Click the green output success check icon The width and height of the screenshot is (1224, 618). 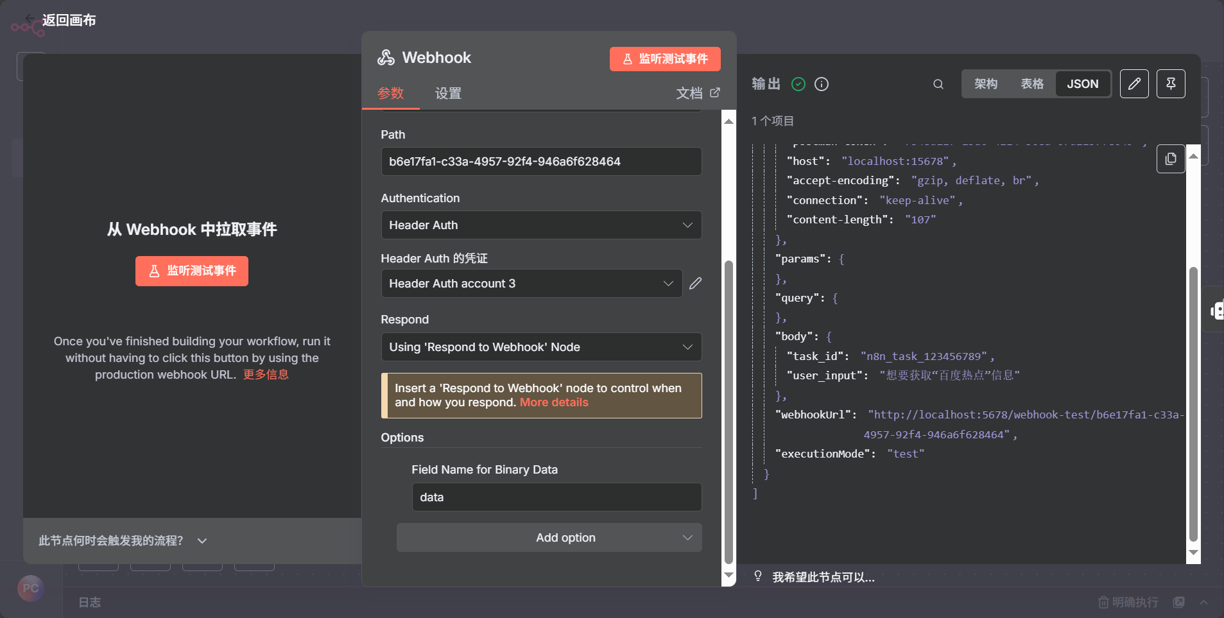pyautogui.click(x=798, y=84)
